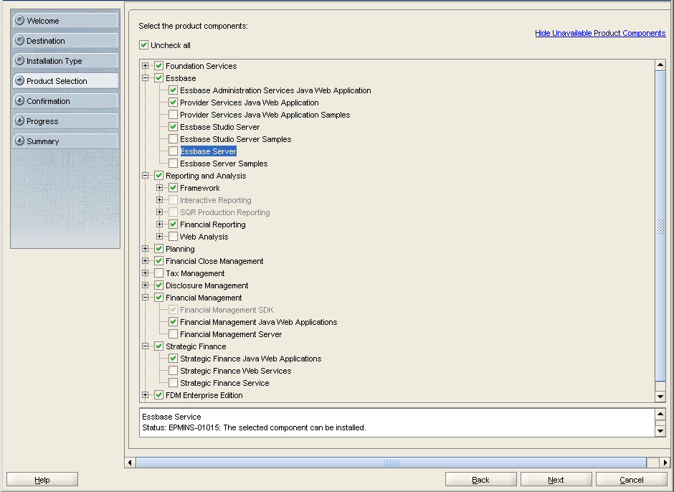Click the Next button
674x492 pixels.
point(556,480)
